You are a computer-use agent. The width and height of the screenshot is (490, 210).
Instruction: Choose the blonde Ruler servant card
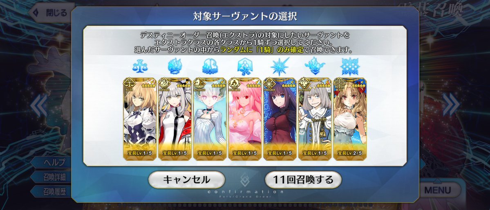[140, 119]
